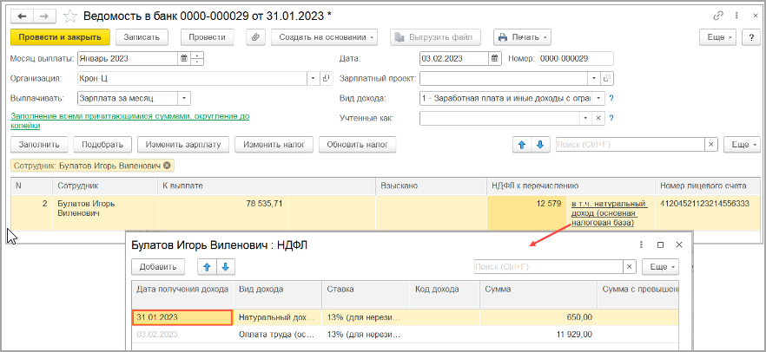Open the Заполнение всеми причитающимися суммами link
This screenshot has height=352, width=766.
coord(130,121)
